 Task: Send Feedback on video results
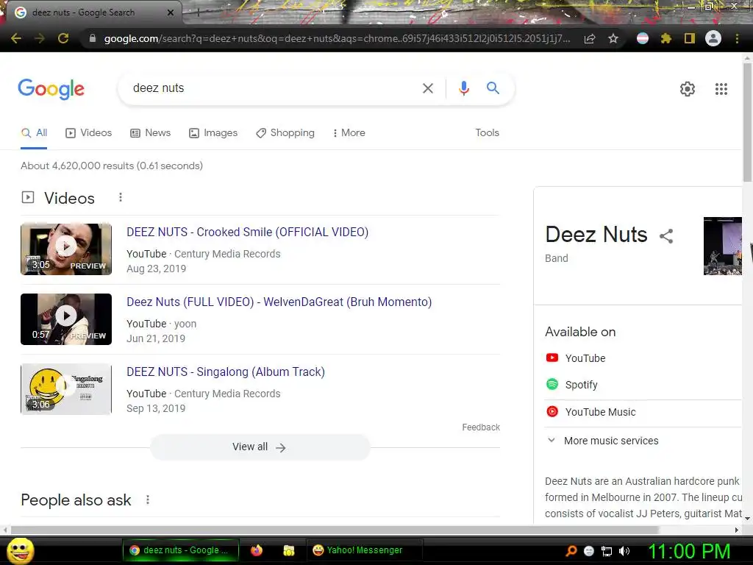(481, 427)
